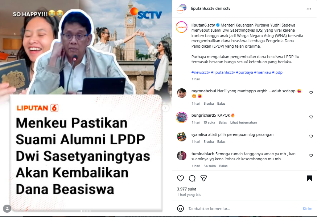
Task: Open liputan6.sctv profile avatar in caption
Action: pos(182,27)
